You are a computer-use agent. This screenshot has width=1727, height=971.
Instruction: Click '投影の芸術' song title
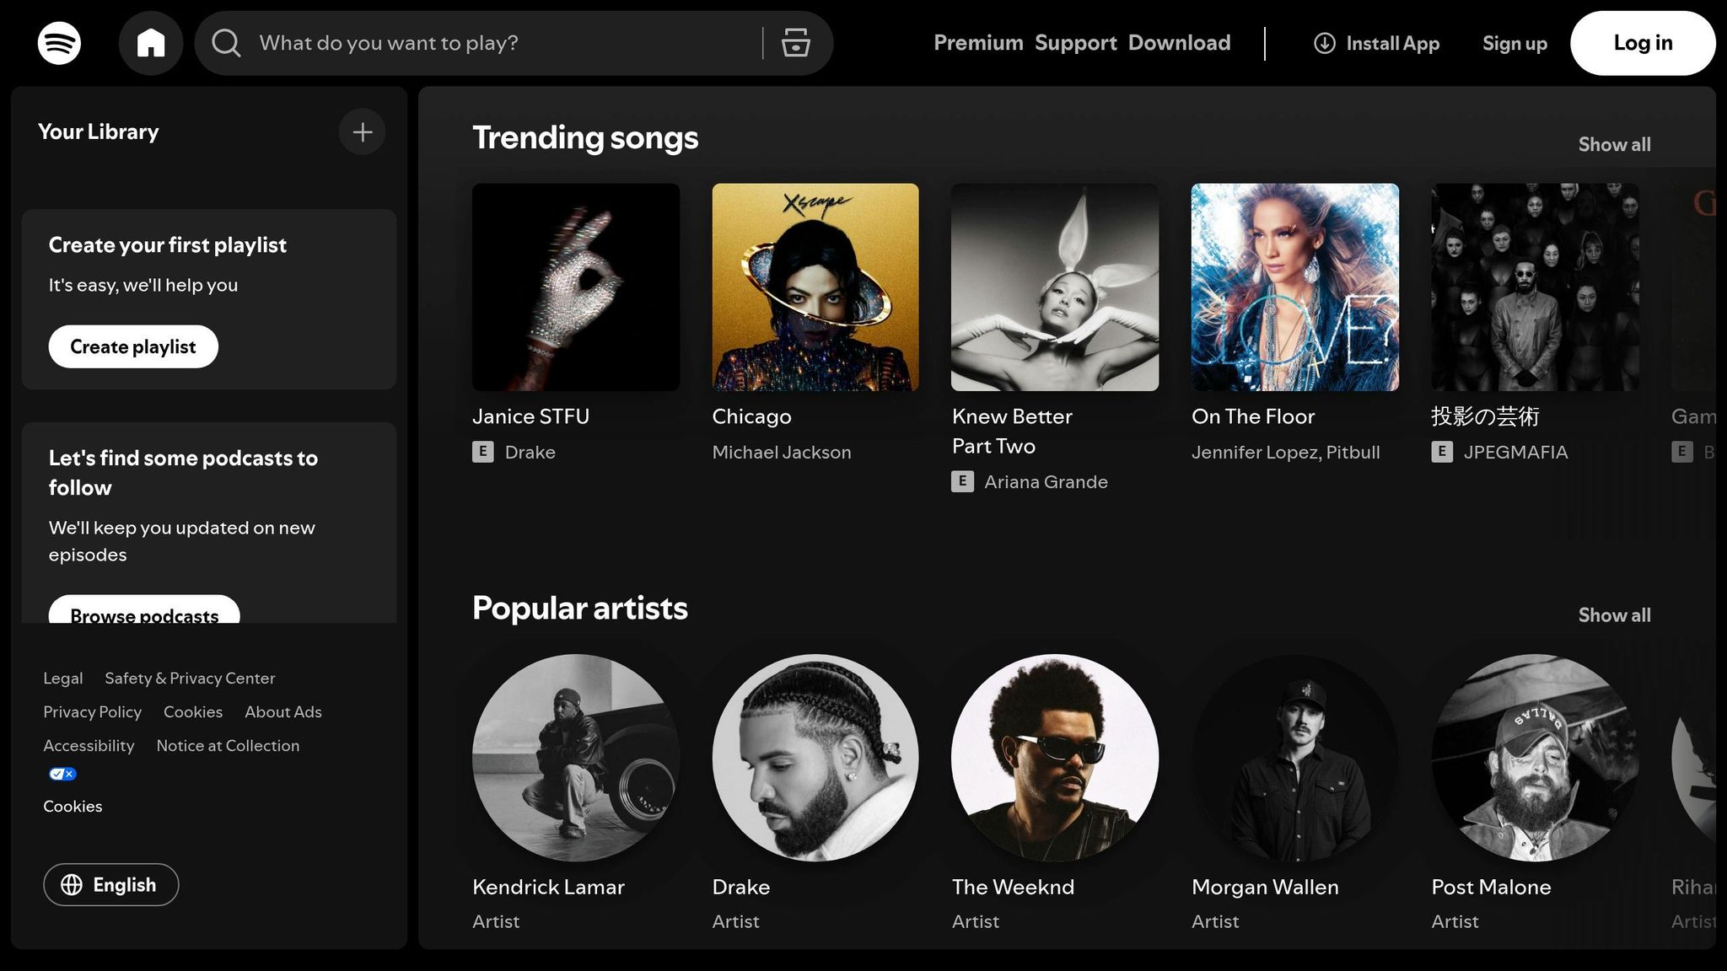[x=1485, y=416]
